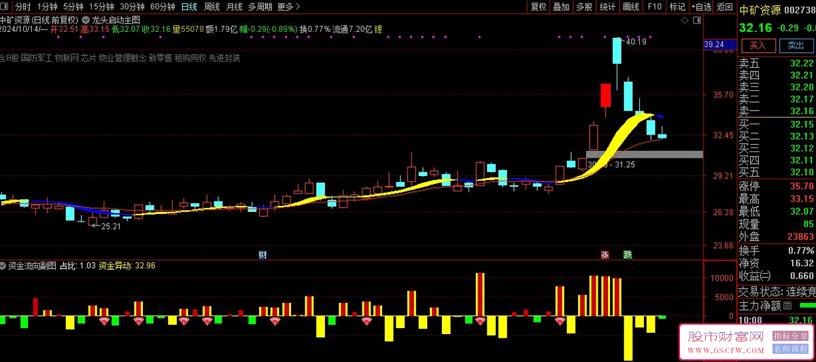The height and width of the screenshot is (362, 816).
Task: Select the 30分钟 period
Action: (x=132, y=7)
